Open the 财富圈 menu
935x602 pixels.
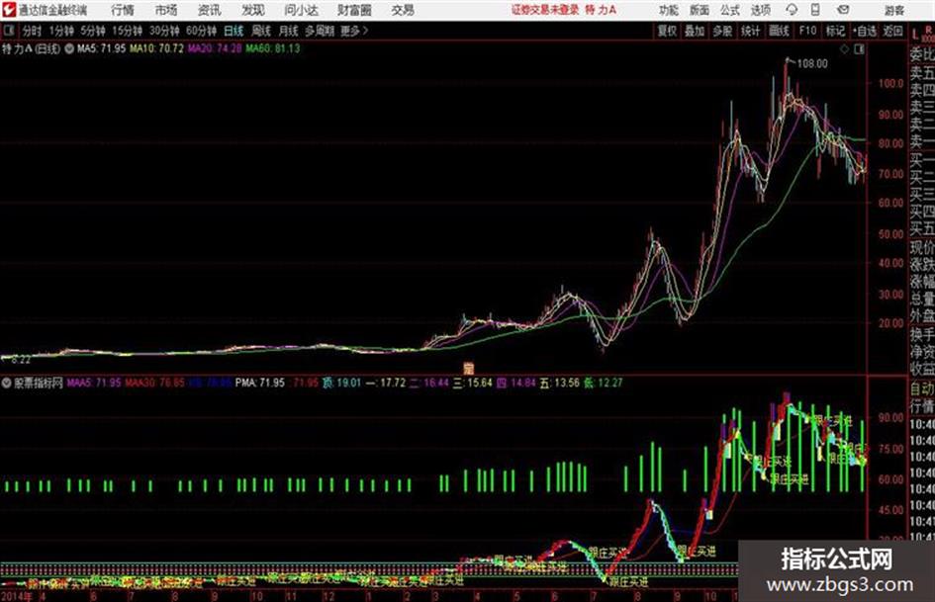355,10
